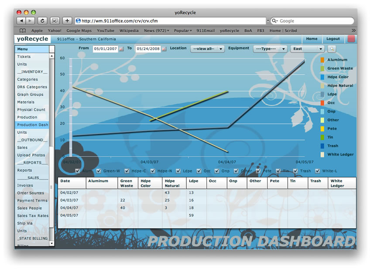Screen dimensions: 371x269
Task: Click the Aluminum orange legend swatch
Action: click(322, 60)
